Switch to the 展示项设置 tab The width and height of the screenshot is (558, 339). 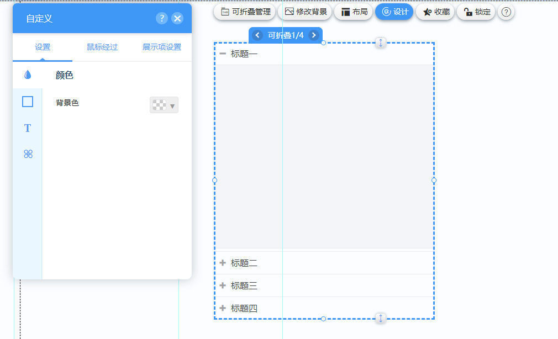(162, 47)
